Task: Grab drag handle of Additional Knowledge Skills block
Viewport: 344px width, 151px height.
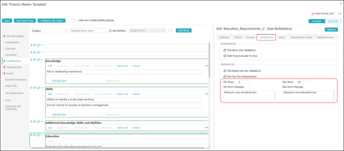Action: (x=31, y=121)
